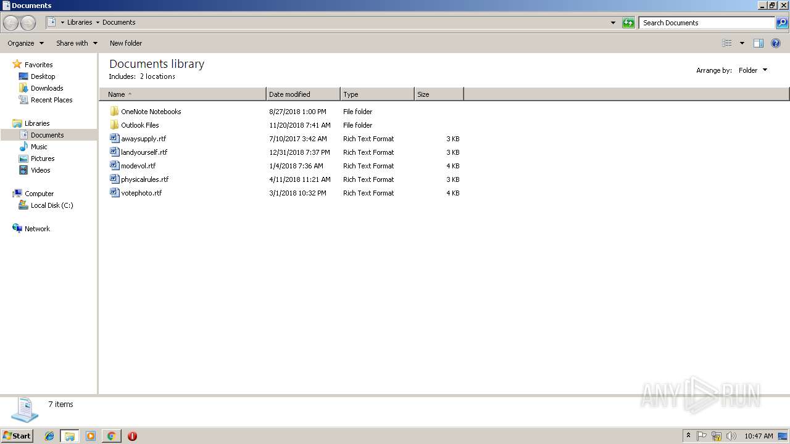Sort by the Type column header
790x444 pixels.
[x=377, y=94]
